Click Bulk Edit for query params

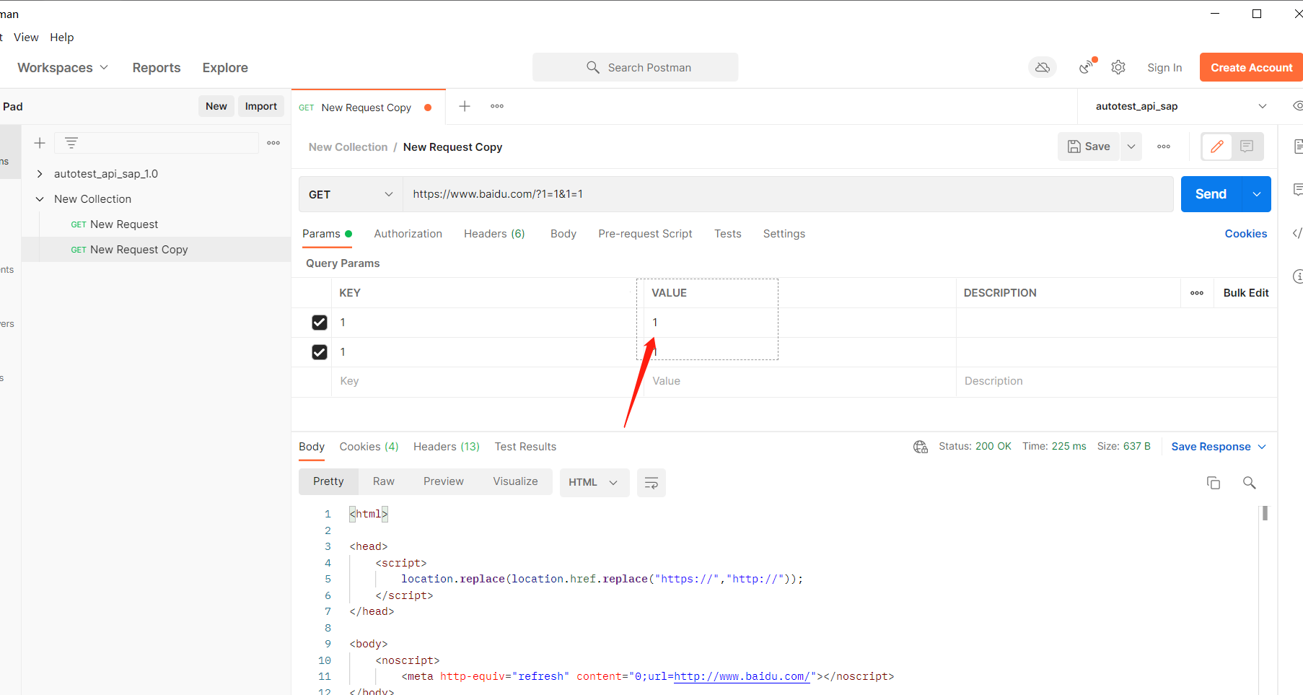[1246, 293]
